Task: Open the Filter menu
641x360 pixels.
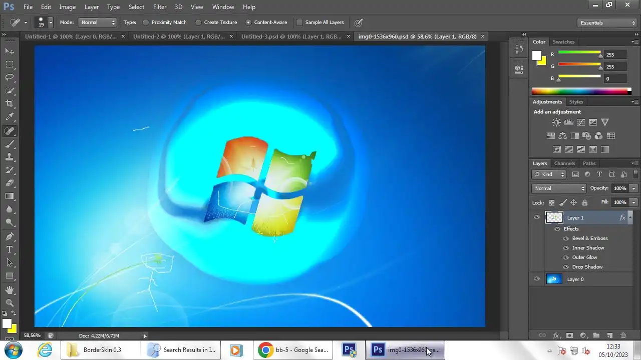Action: (x=160, y=7)
